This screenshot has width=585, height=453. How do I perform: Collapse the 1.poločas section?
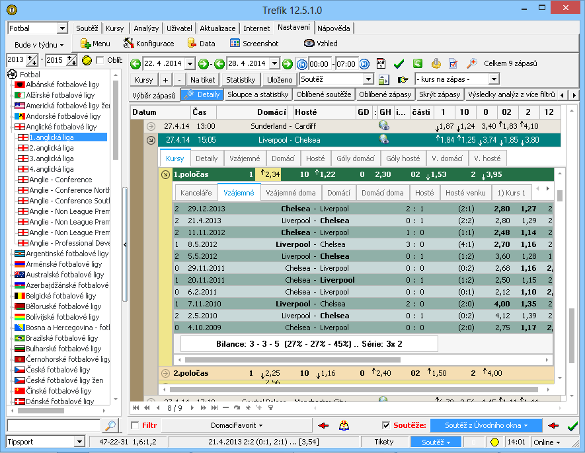point(165,174)
